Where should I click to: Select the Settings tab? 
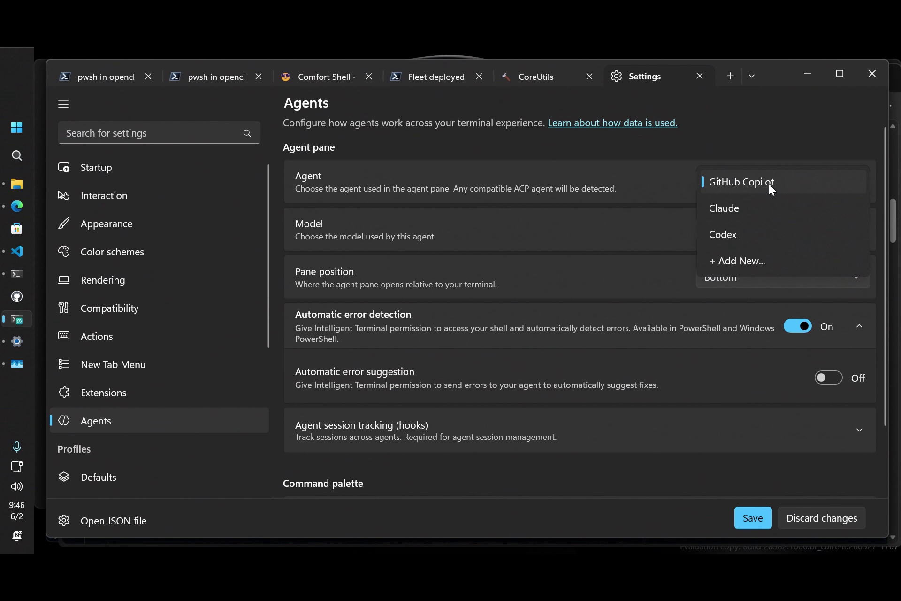click(644, 76)
